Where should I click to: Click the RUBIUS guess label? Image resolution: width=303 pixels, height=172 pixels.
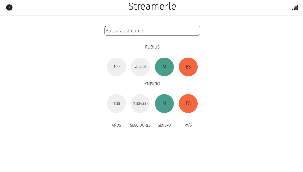152,47
